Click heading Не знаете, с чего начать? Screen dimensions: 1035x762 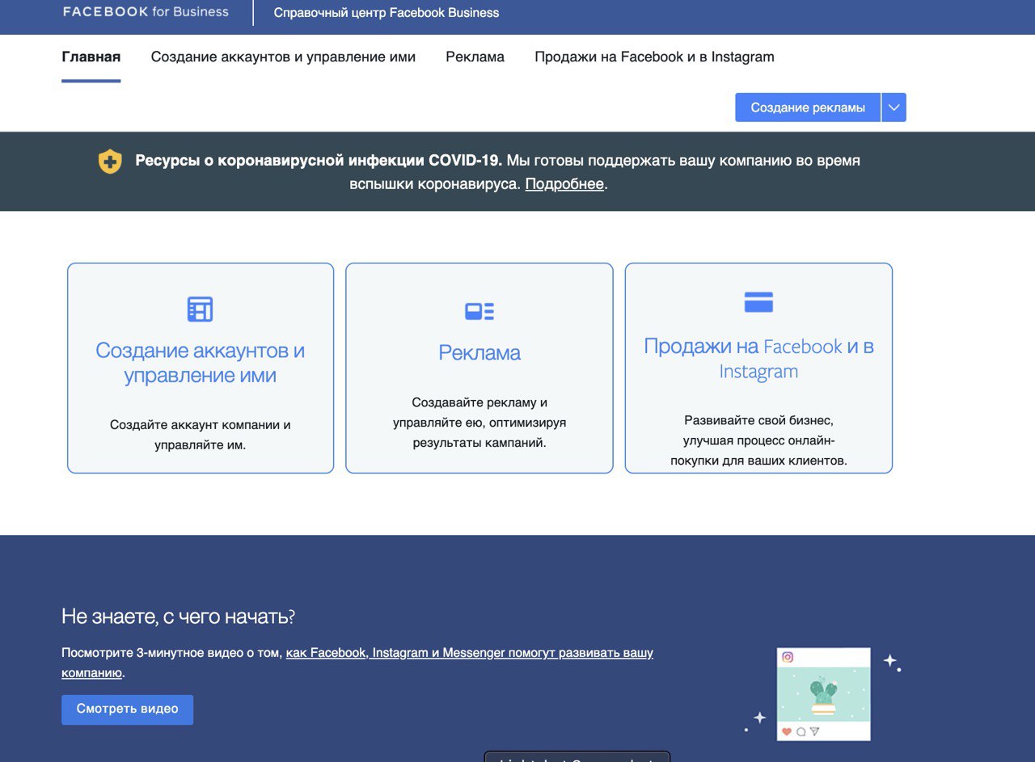(x=179, y=617)
